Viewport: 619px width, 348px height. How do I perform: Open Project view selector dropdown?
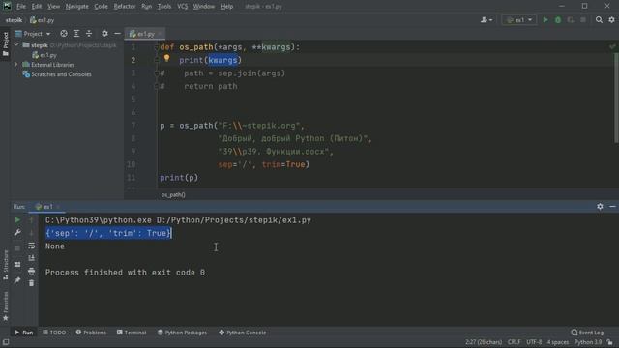33,34
